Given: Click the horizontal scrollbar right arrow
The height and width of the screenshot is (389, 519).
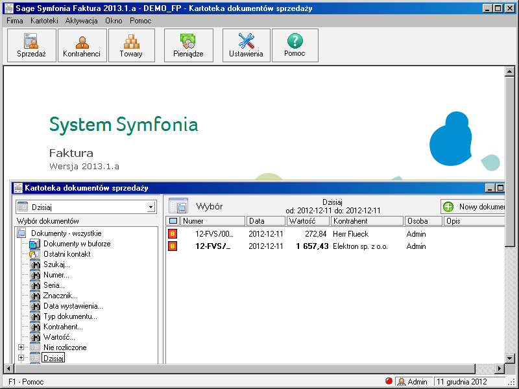Looking at the screenshot, I should pos(500,368).
